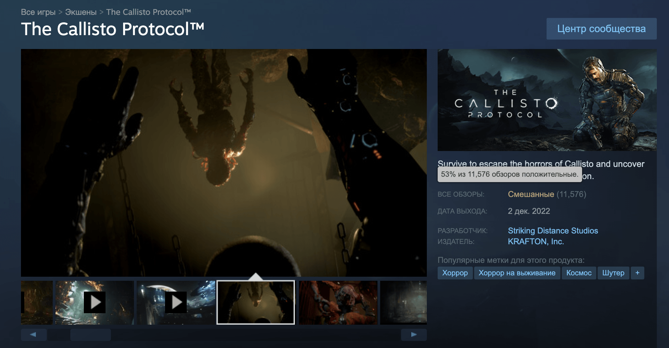669x348 pixels.
Task: Select the Хоррор на выживание tag
Action: [x=517, y=273]
